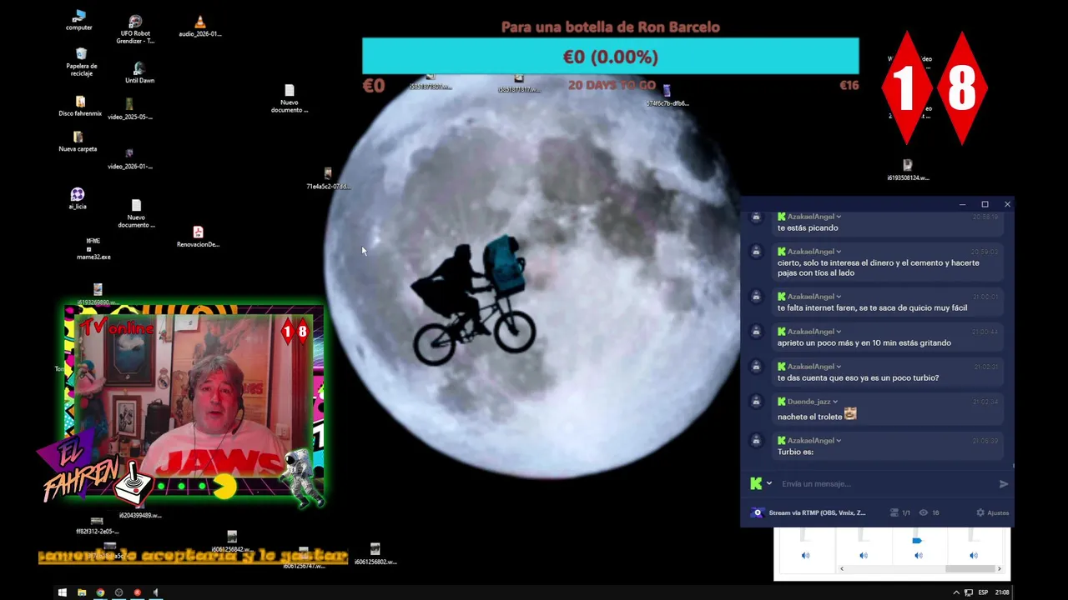Click the 21:02:34 message timestamp
The image size is (1068, 600).
pos(985,402)
